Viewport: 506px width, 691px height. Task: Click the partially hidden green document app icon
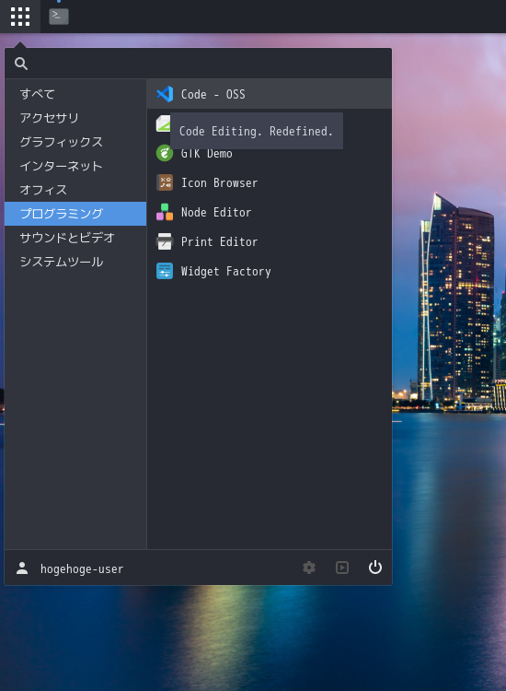[163, 123]
